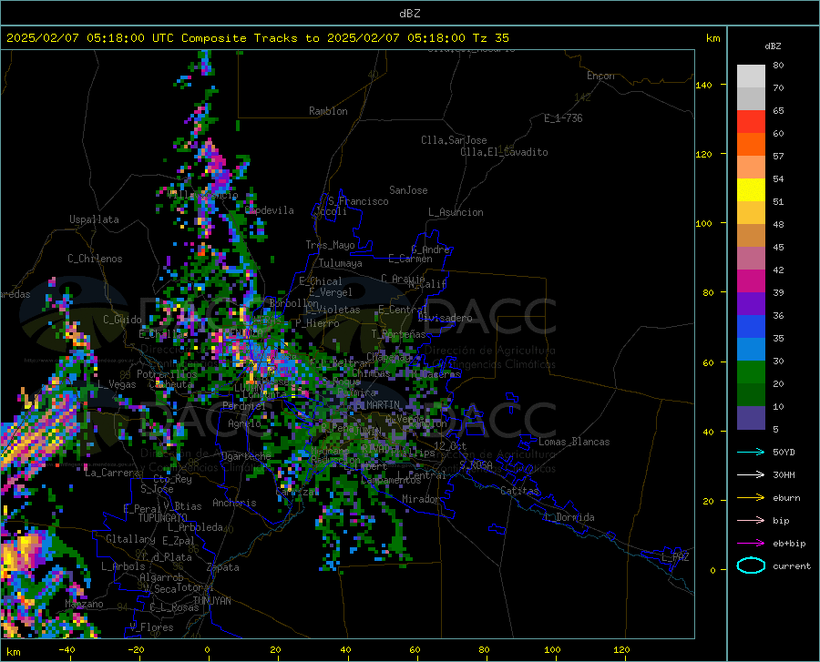Click the Anchoris label on map
The width and height of the screenshot is (820, 662).
[x=234, y=503]
